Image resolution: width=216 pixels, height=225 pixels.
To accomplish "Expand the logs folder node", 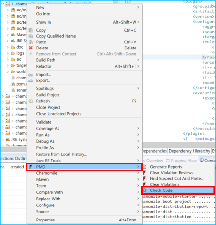I will [8, 53].
